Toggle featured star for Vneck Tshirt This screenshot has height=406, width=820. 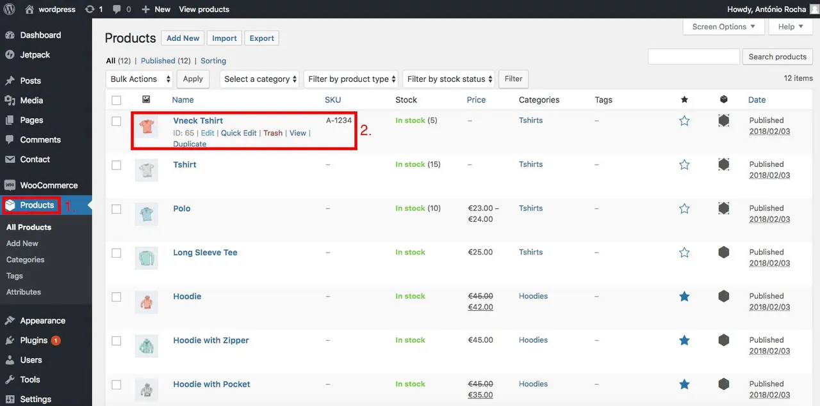click(x=684, y=120)
